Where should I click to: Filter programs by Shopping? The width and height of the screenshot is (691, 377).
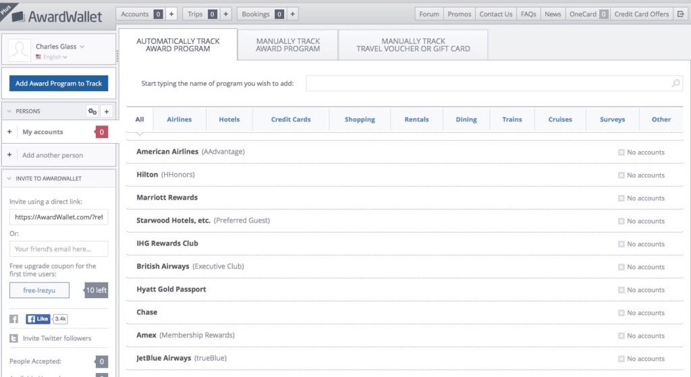click(x=360, y=119)
